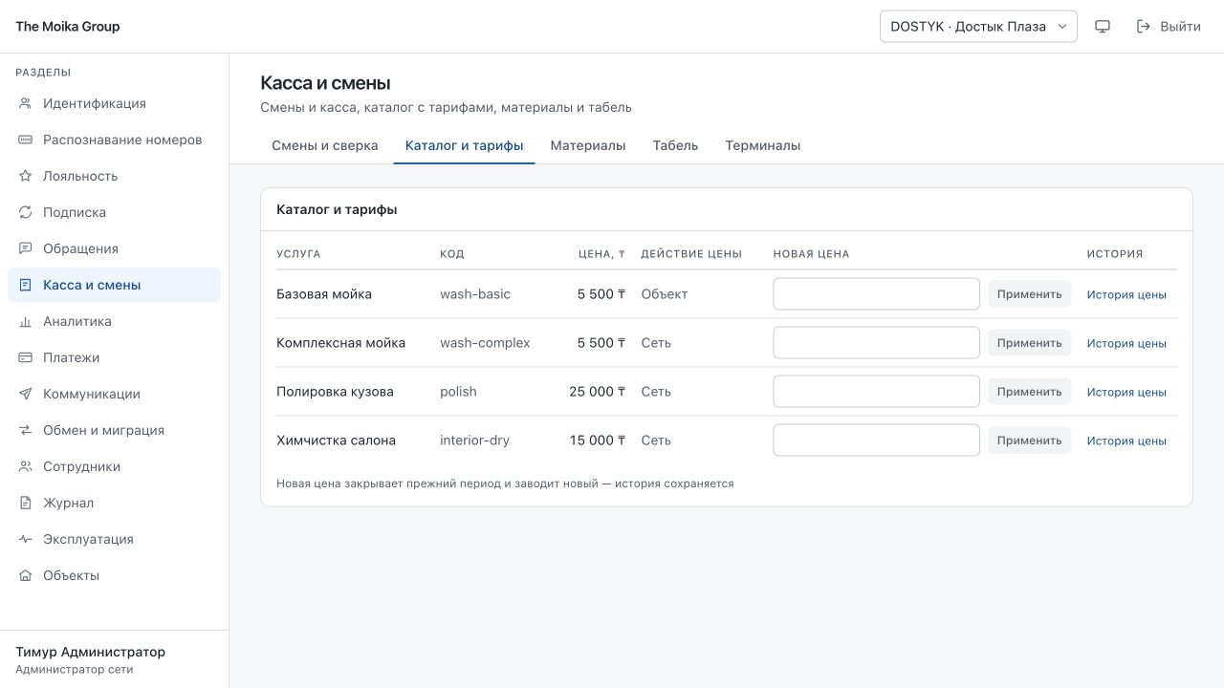Image resolution: width=1224 pixels, height=688 pixels.
Task: Open price history for Базовая мойка
Action: [x=1126, y=294]
